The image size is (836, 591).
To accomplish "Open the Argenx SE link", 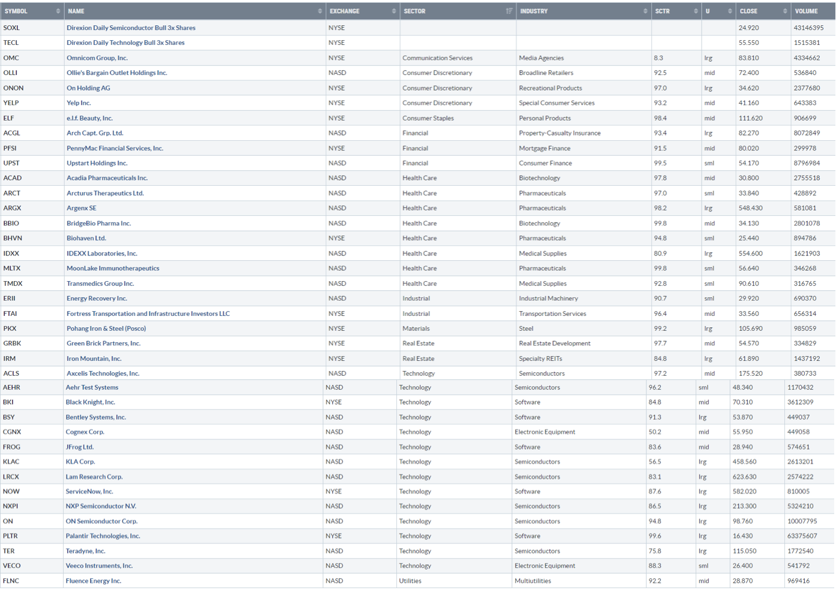I will [x=82, y=208].
